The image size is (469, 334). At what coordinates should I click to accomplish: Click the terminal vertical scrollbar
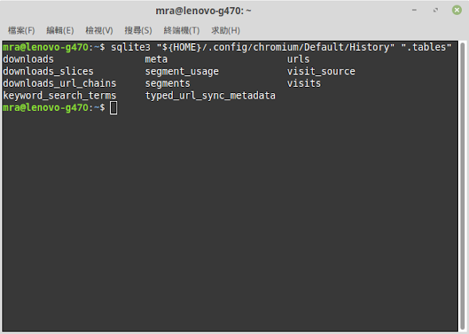463,185
